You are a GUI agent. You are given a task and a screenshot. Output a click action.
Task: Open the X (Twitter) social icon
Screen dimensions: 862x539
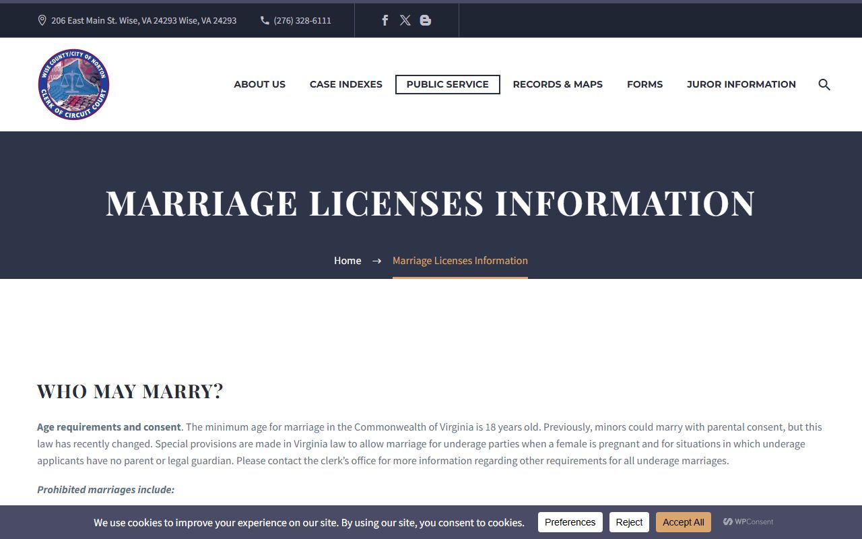[405, 20]
